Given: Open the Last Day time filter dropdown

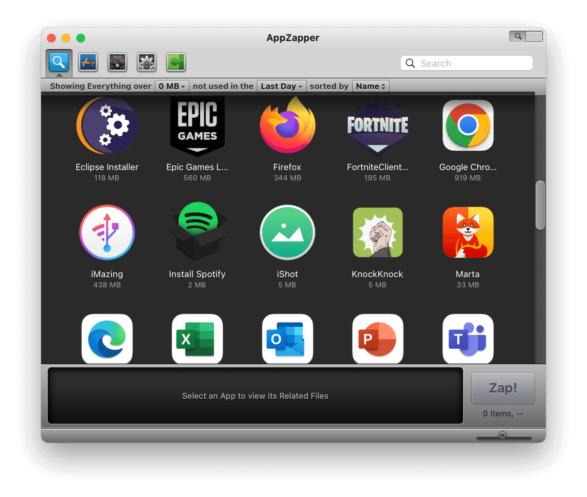Looking at the screenshot, I should click(x=282, y=86).
